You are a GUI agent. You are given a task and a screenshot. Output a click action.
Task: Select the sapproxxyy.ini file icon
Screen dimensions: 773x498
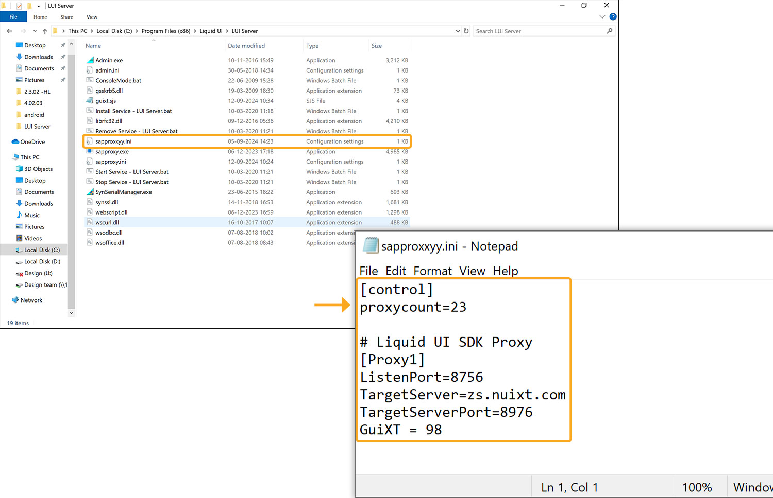(90, 141)
